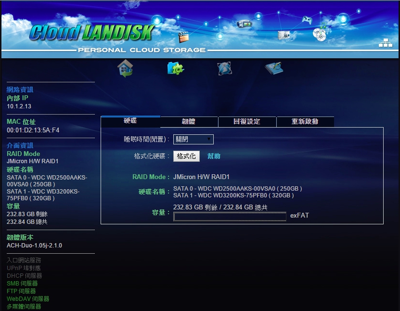Open the 重新啟動 tab

[305, 121]
